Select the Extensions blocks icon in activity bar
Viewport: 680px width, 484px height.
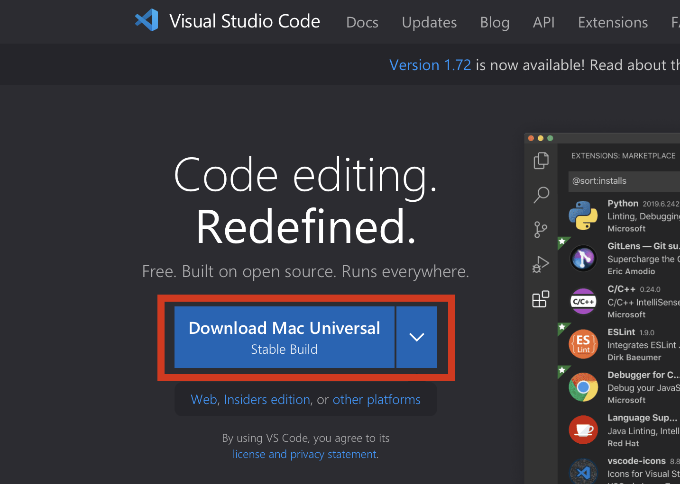541,299
